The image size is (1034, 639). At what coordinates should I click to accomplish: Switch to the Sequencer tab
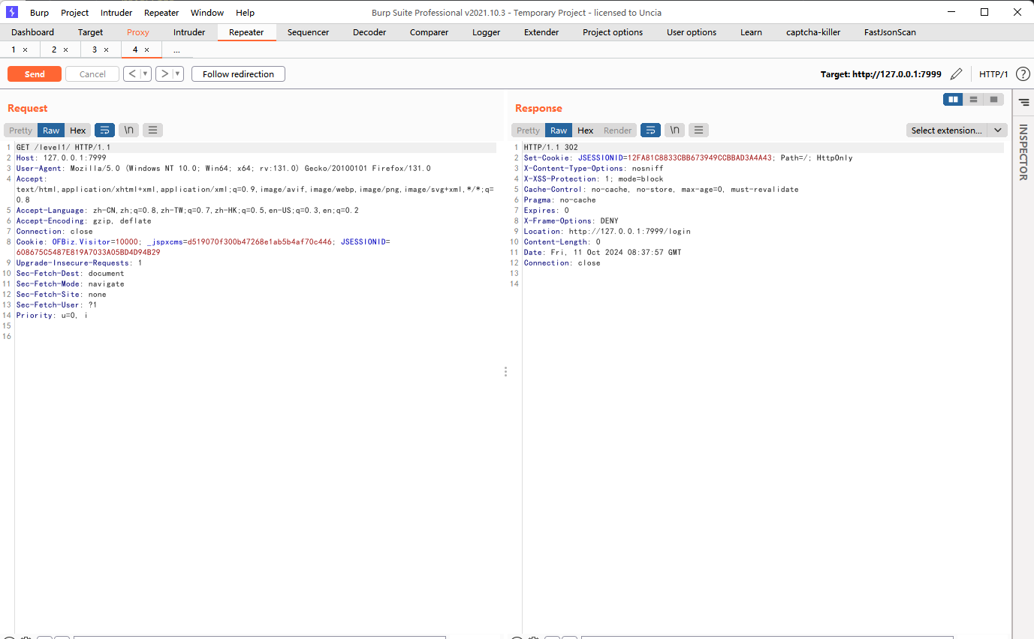coord(309,32)
